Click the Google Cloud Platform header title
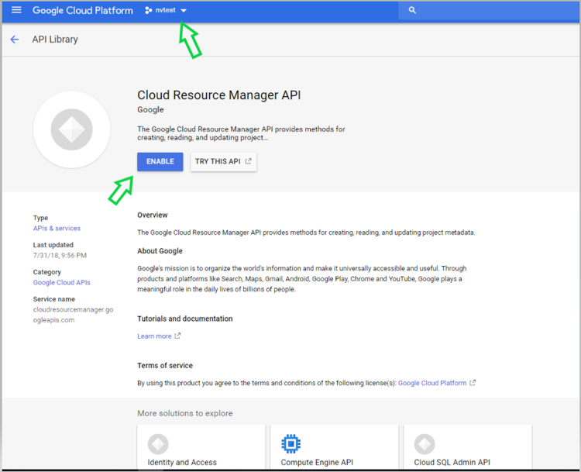The image size is (581, 472). click(81, 10)
